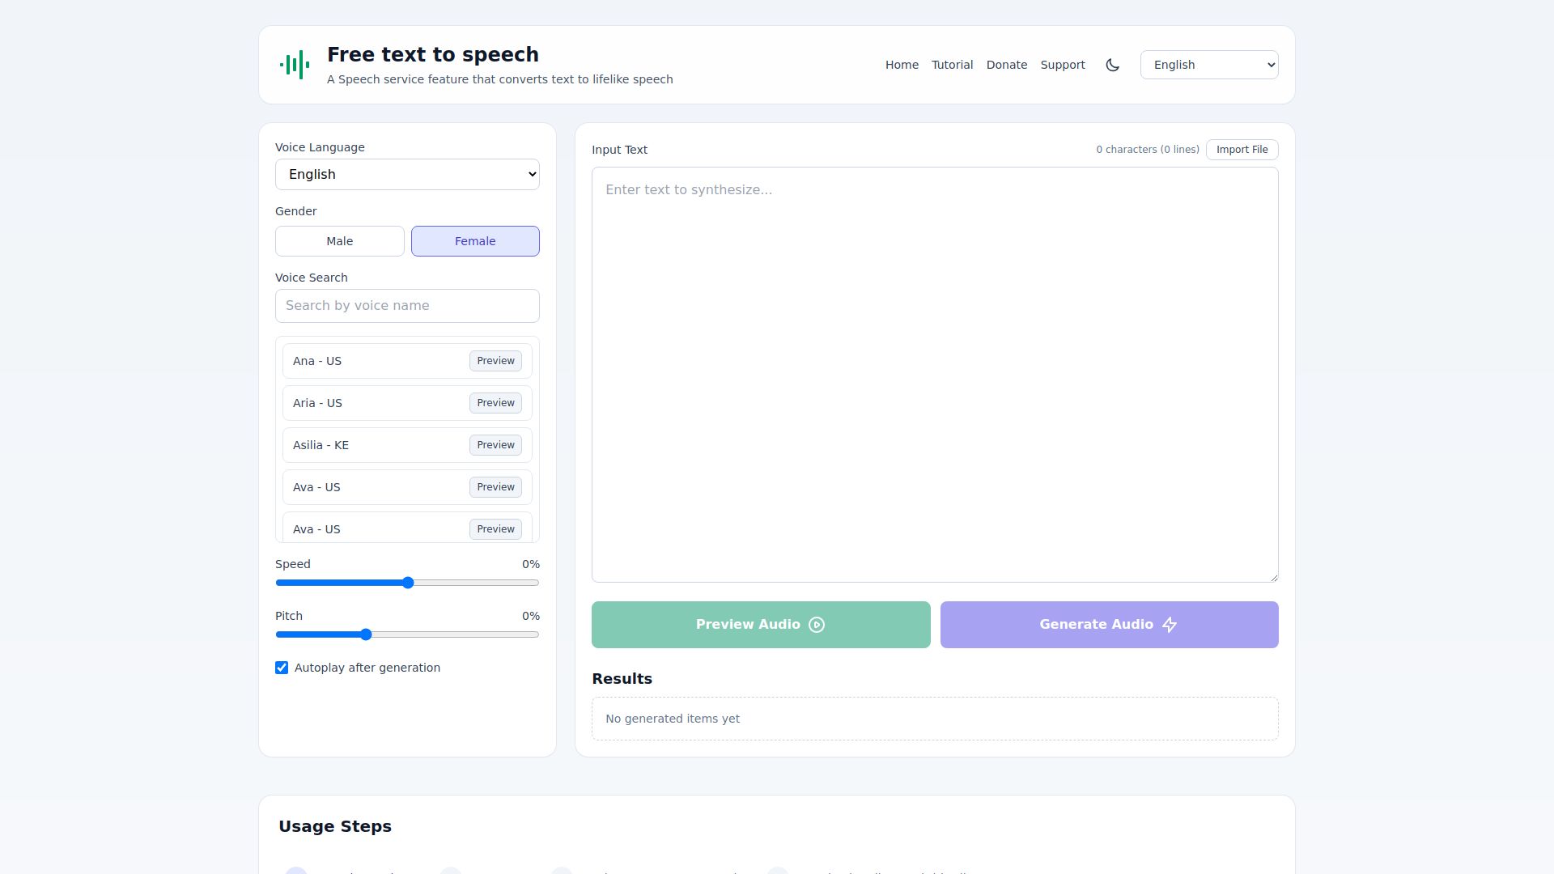
Task: Adjust the Pitch slider
Action: pyautogui.click(x=365, y=634)
